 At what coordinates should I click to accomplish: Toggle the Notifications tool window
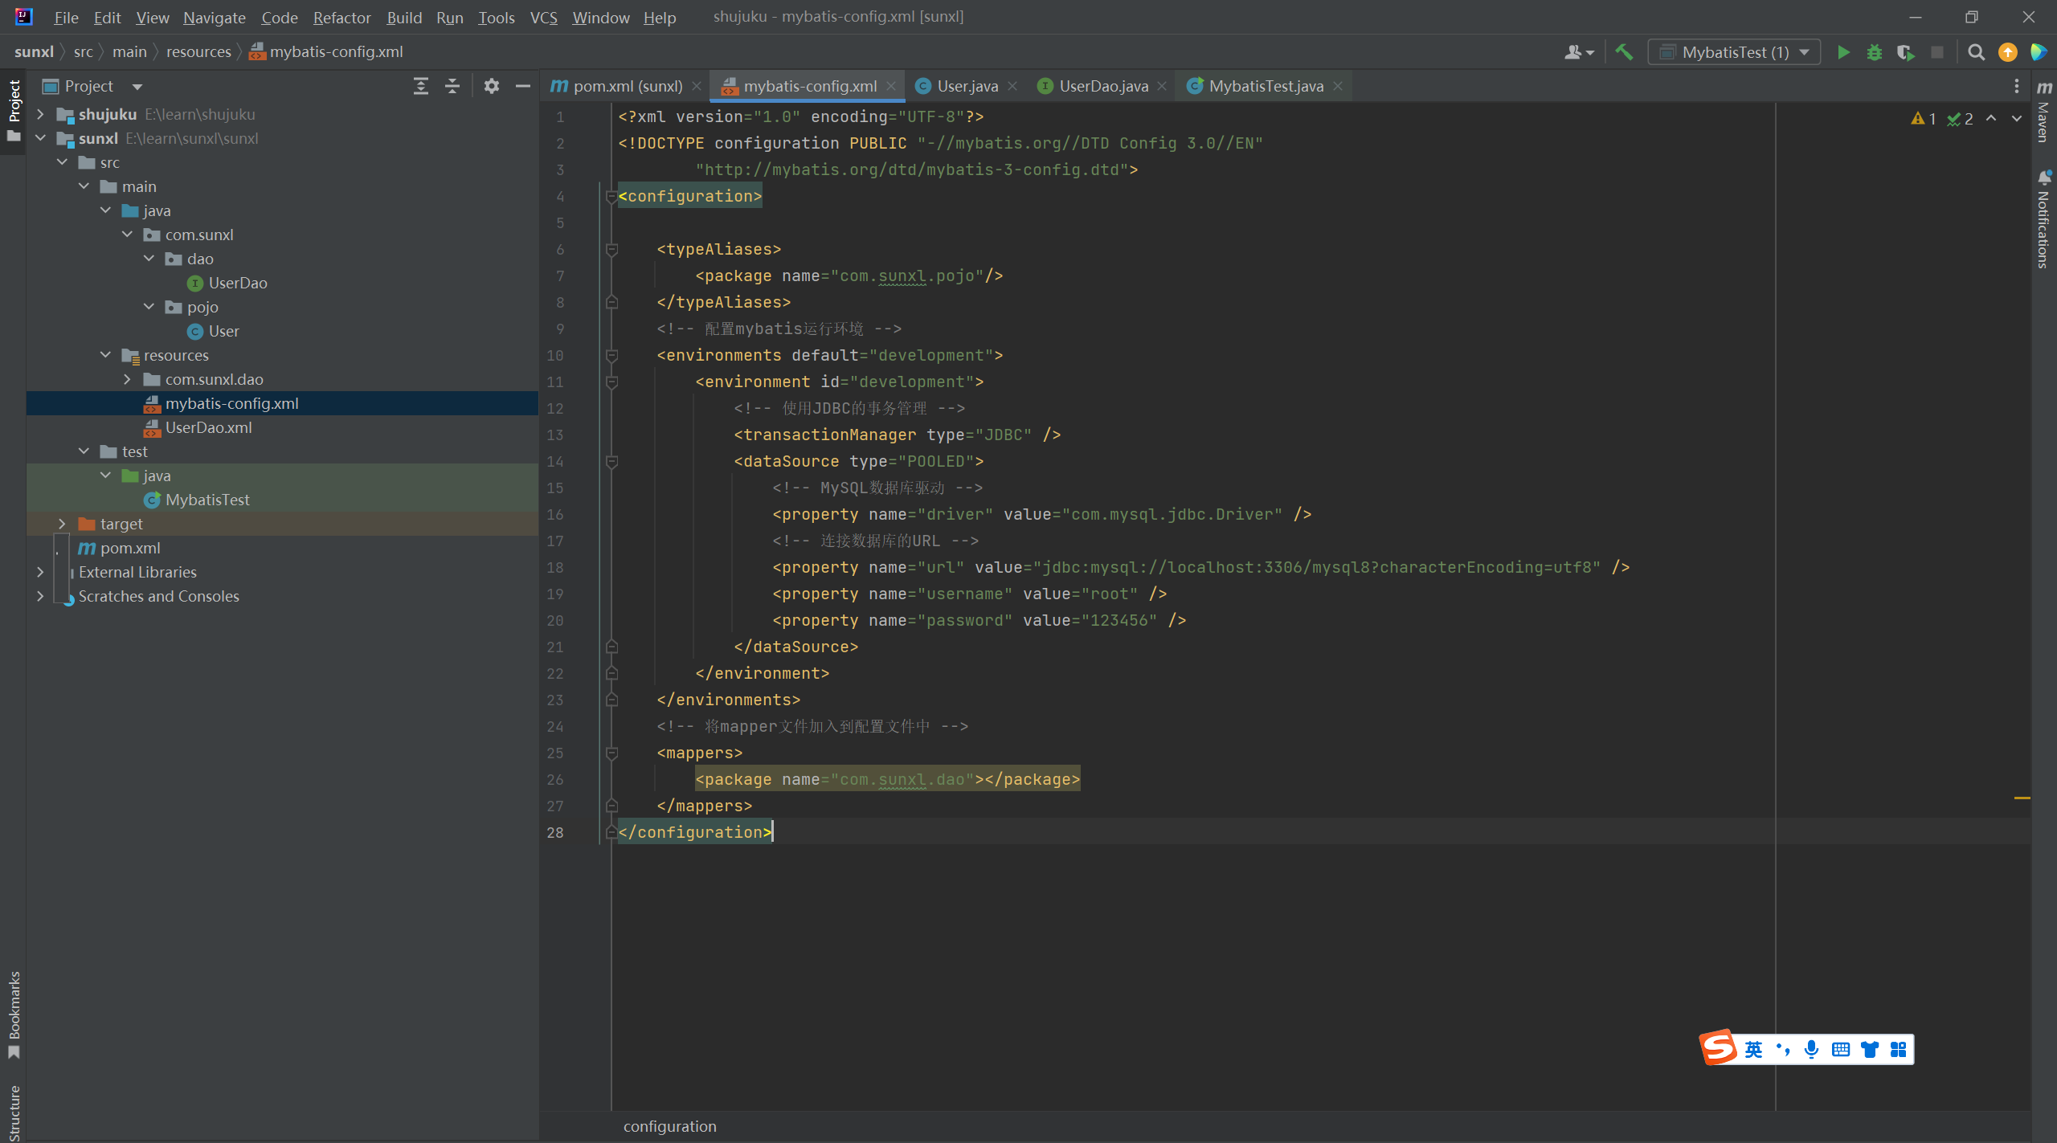[2044, 218]
